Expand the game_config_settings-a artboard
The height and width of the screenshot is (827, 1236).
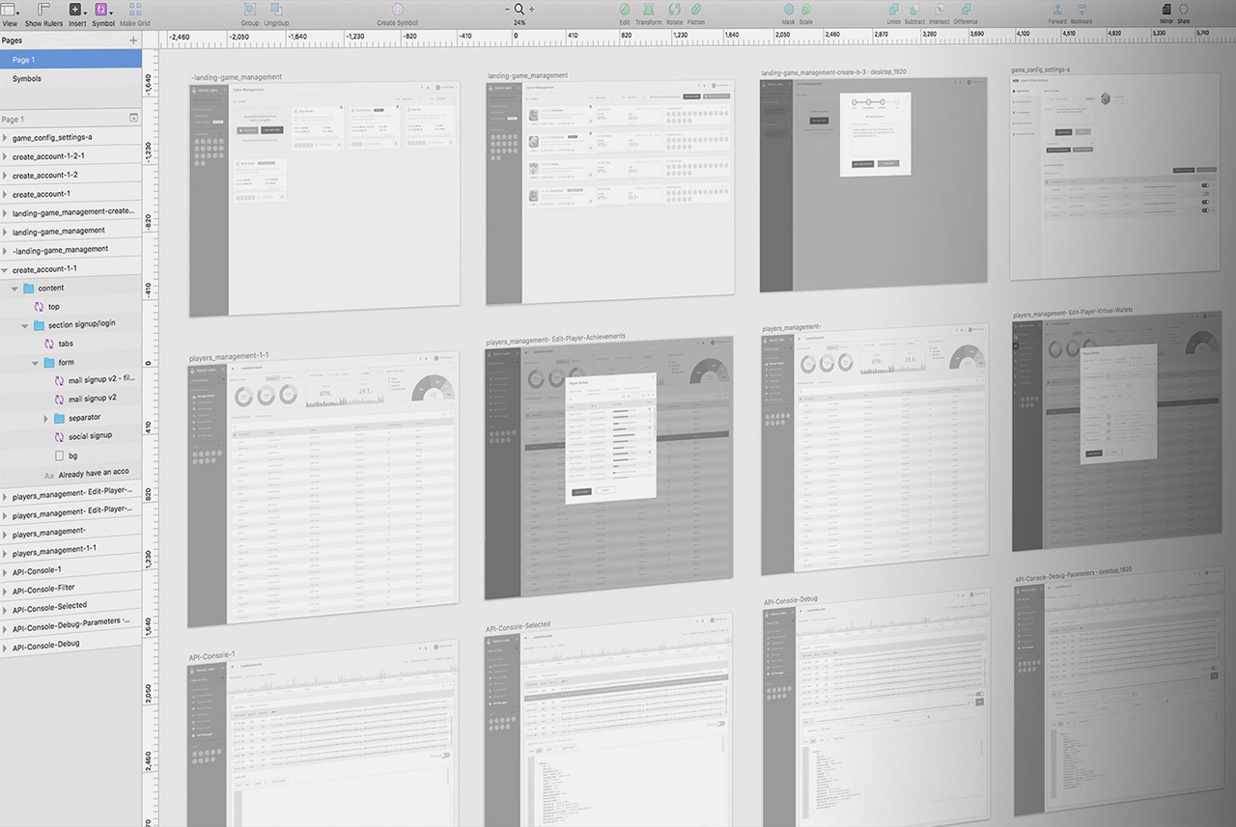click(5, 138)
